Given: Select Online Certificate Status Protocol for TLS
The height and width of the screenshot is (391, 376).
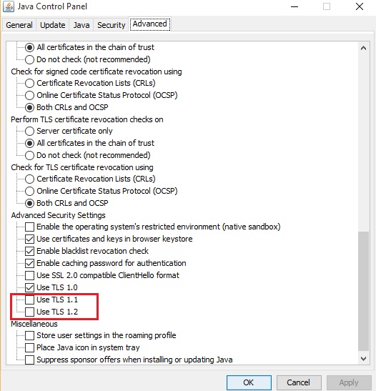Looking at the screenshot, I should pyautogui.click(x=29, y=191).
